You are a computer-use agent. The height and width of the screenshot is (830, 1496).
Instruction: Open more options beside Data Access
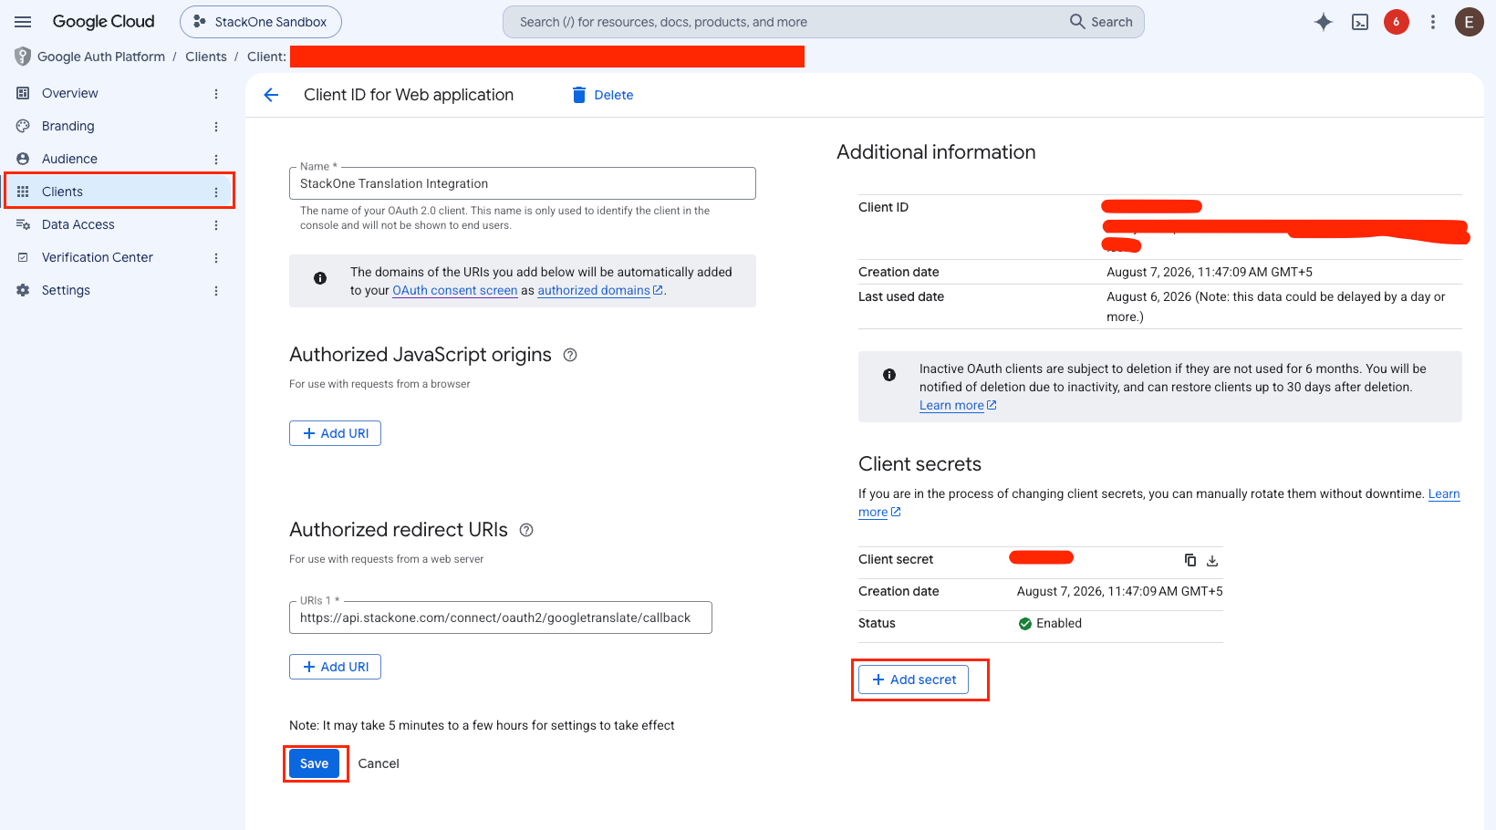coord(216,225)
